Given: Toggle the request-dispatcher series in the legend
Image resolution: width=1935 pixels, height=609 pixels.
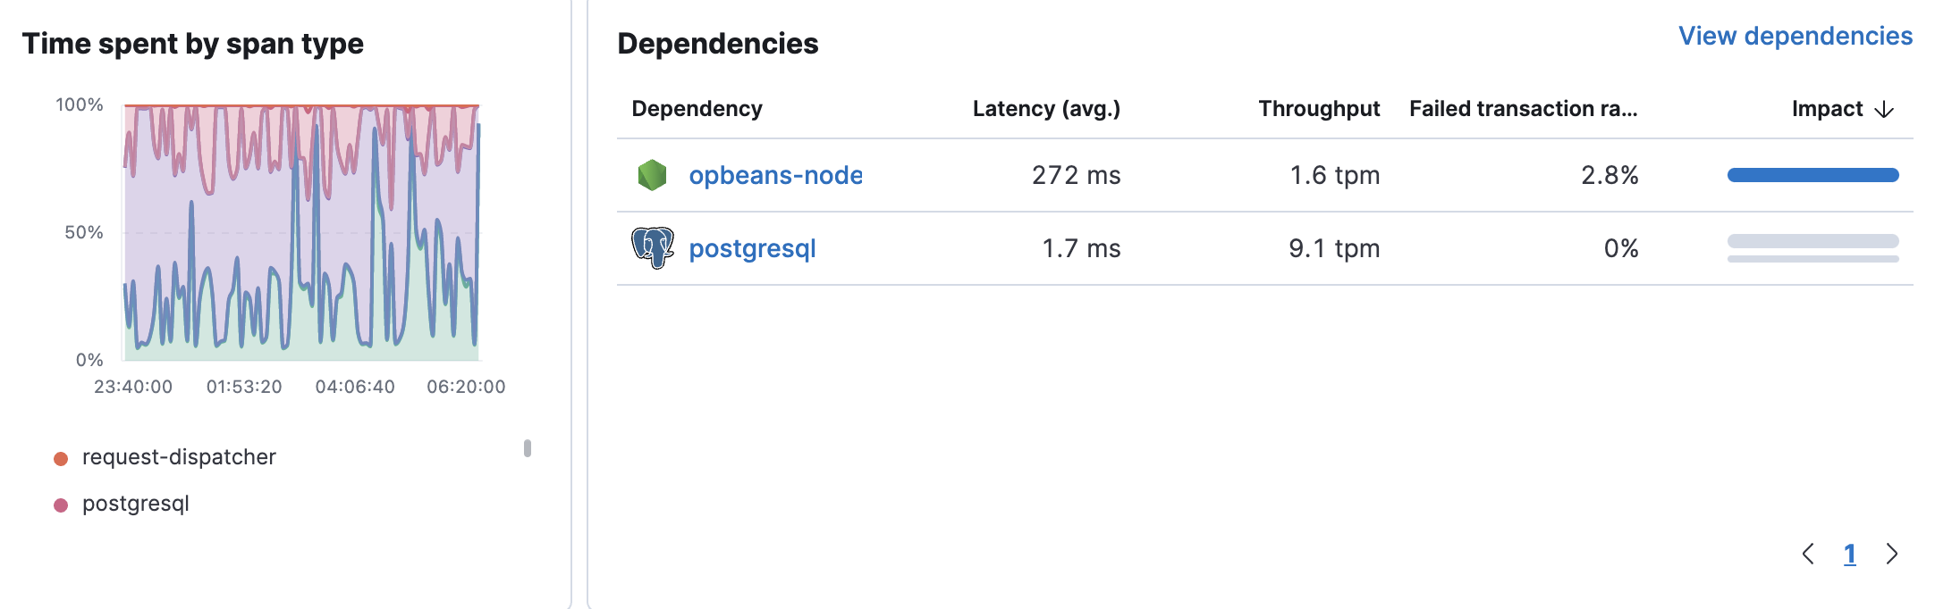Looking at the screenshot, I should tap(179, 457).
